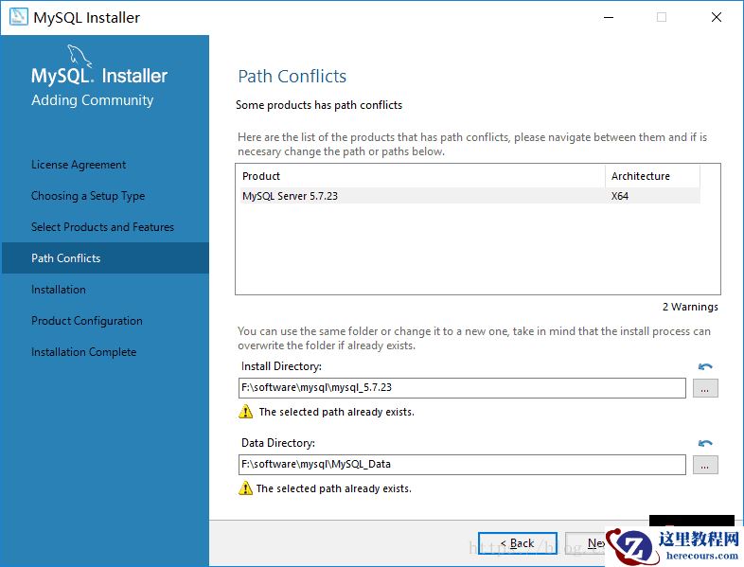Viewport: 744px width, 567px height.
Task: Click the revert arrow for Data Directory
Action: (x=704, y=443)
